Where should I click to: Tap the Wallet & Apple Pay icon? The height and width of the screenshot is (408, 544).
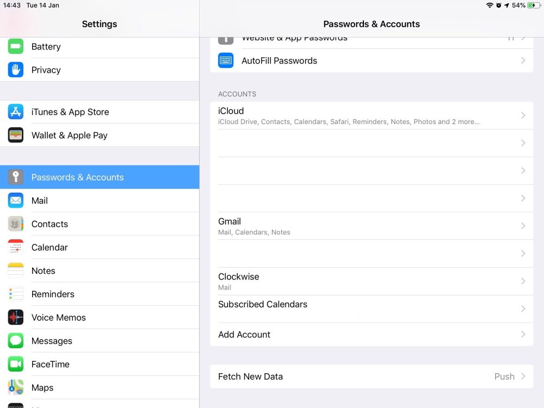pos(16,135)
